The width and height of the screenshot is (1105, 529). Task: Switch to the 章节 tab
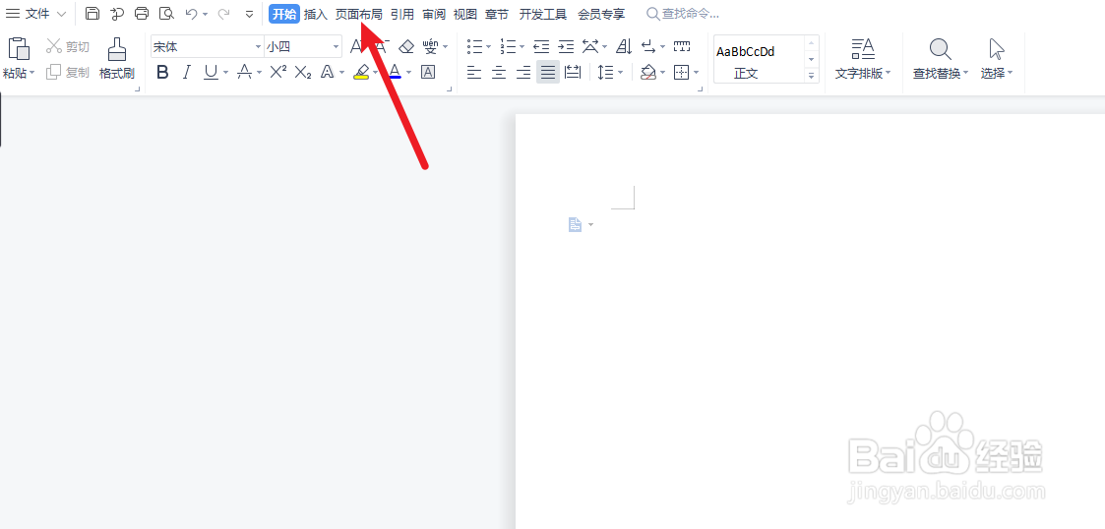click(x=497, y=14)
